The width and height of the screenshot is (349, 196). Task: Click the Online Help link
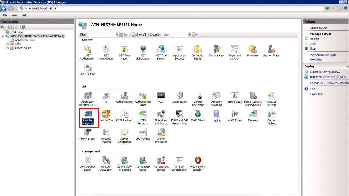tap(317, 94)
